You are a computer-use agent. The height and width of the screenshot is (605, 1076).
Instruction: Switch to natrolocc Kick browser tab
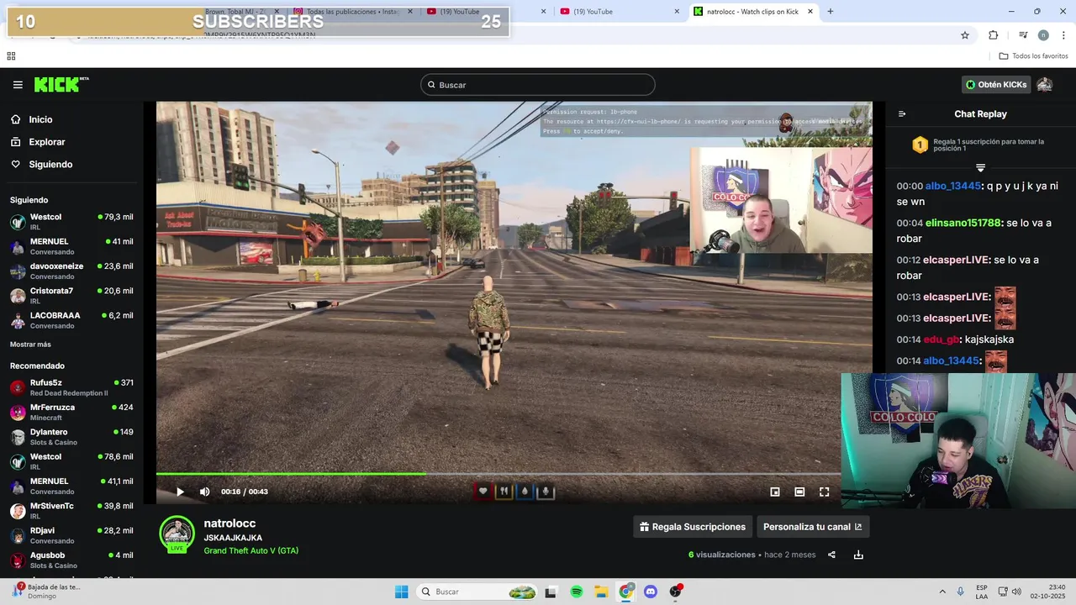pyautogui.click(x=752, y=12)
